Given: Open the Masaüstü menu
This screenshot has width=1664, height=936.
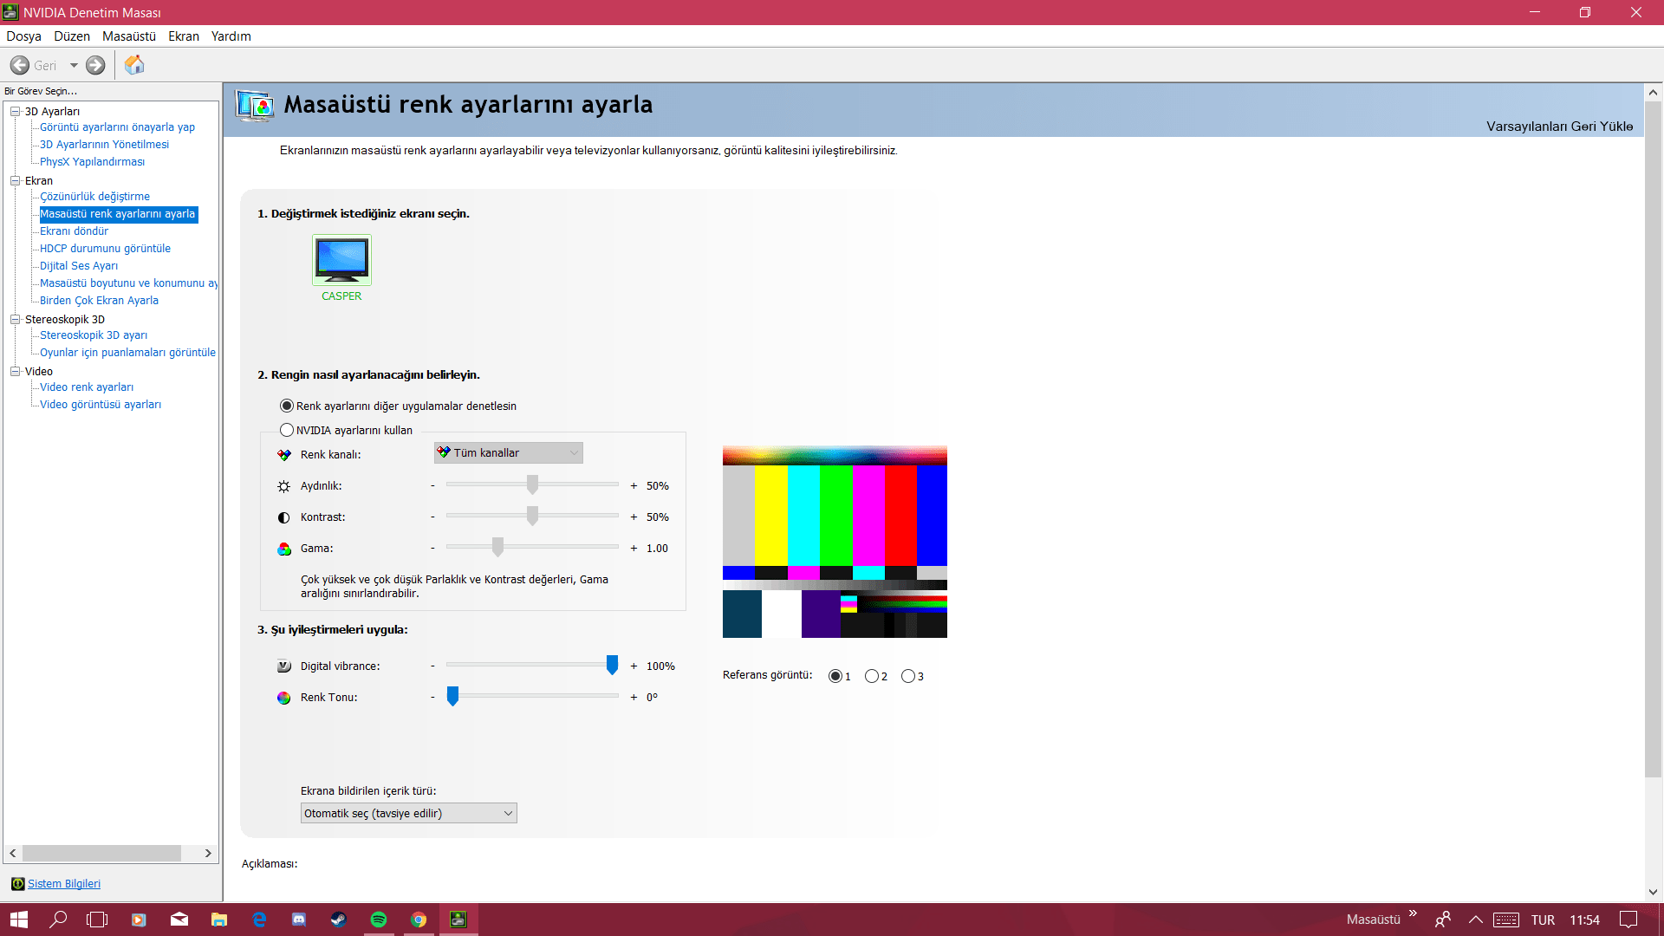Looking at the screenshot, I should click(x=128, y=36).
